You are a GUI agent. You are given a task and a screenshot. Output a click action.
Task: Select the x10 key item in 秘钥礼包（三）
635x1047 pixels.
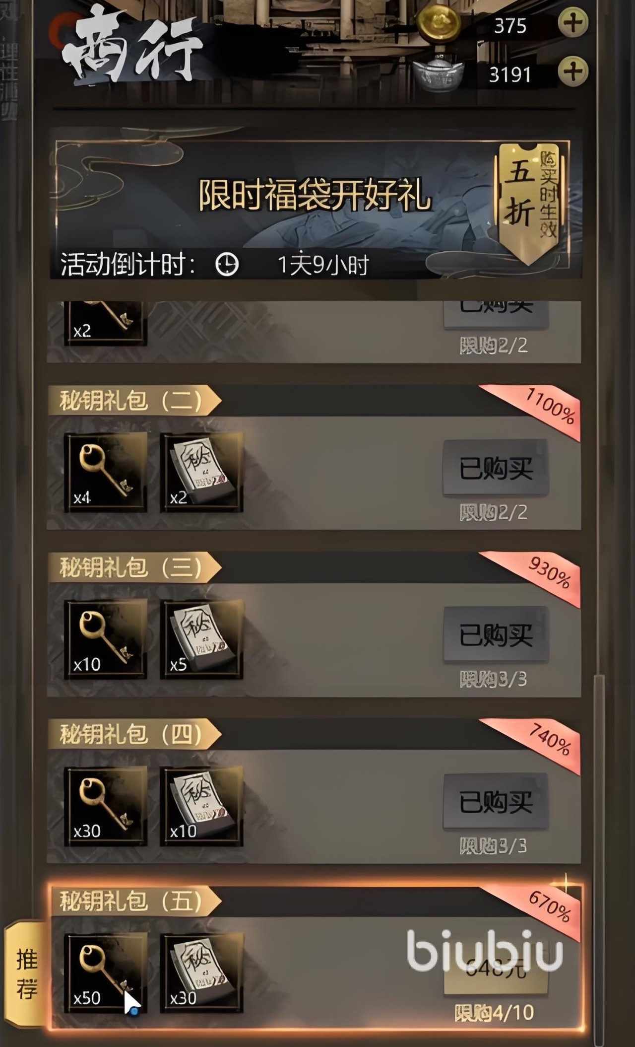(x=106, y=639)
